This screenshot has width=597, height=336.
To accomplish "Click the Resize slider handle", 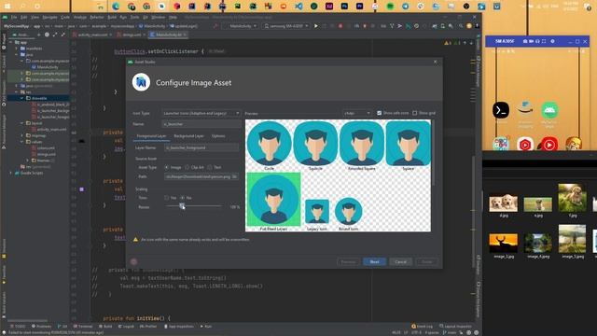I will (x=182, y=206).
